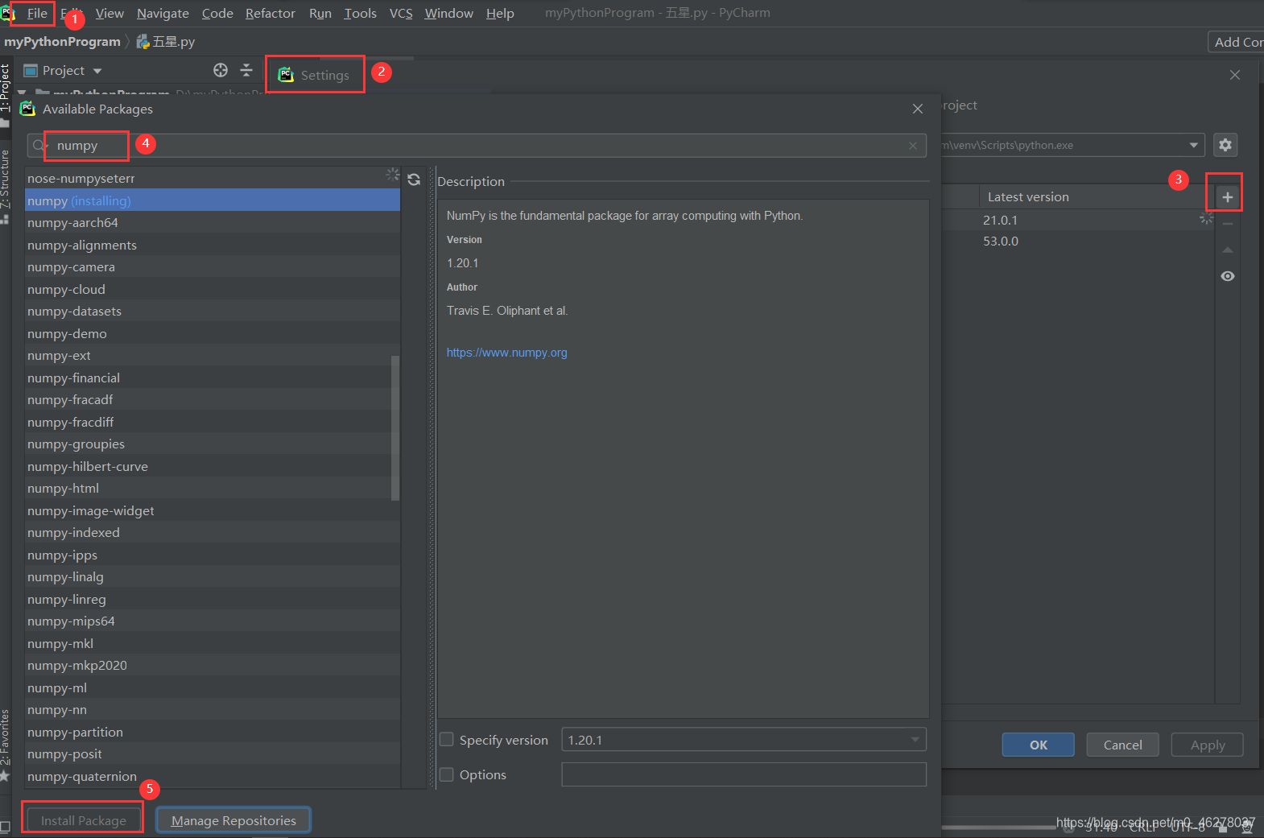
Task: Click the 五星.py breadcrumb file
Action: coord(166,42)
